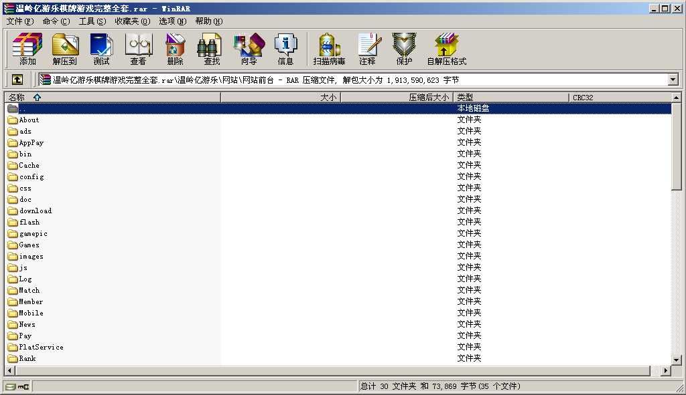This screenshot has height=395, width=686.
Task: Click the password key icon in status bar
Action: pos(23,386)
